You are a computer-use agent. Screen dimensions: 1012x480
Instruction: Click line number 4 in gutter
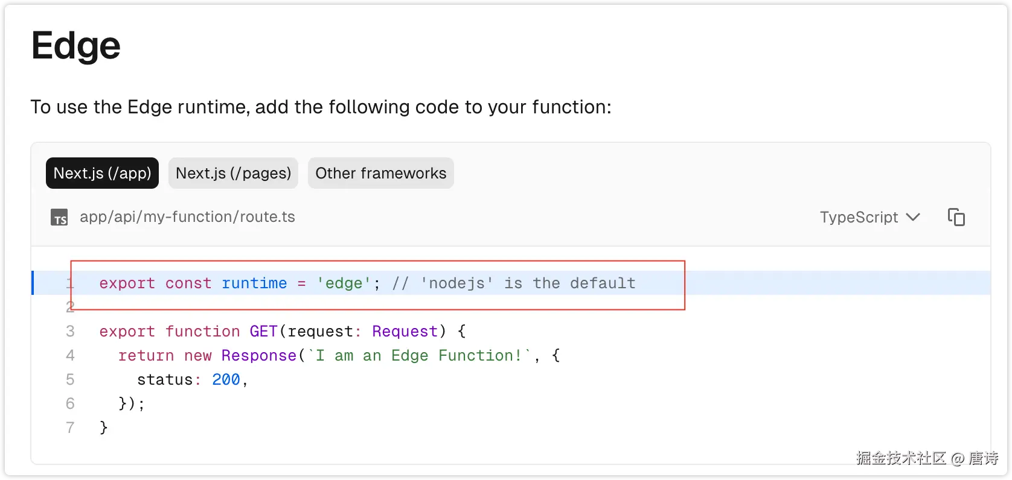tap(70, 355)
